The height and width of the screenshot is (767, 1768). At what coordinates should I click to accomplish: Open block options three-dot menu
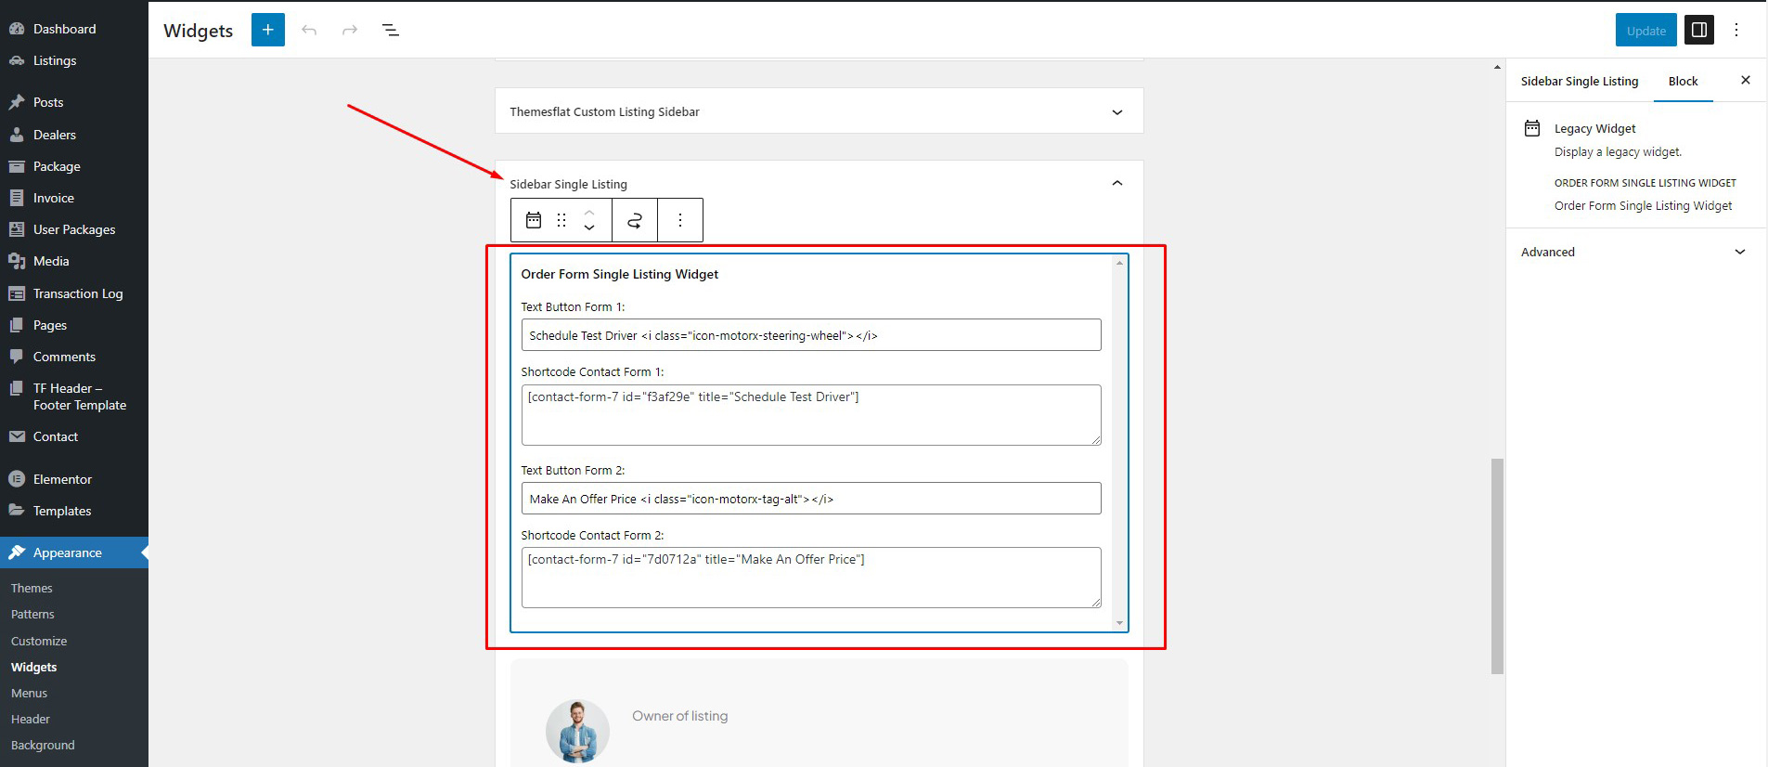680,220
